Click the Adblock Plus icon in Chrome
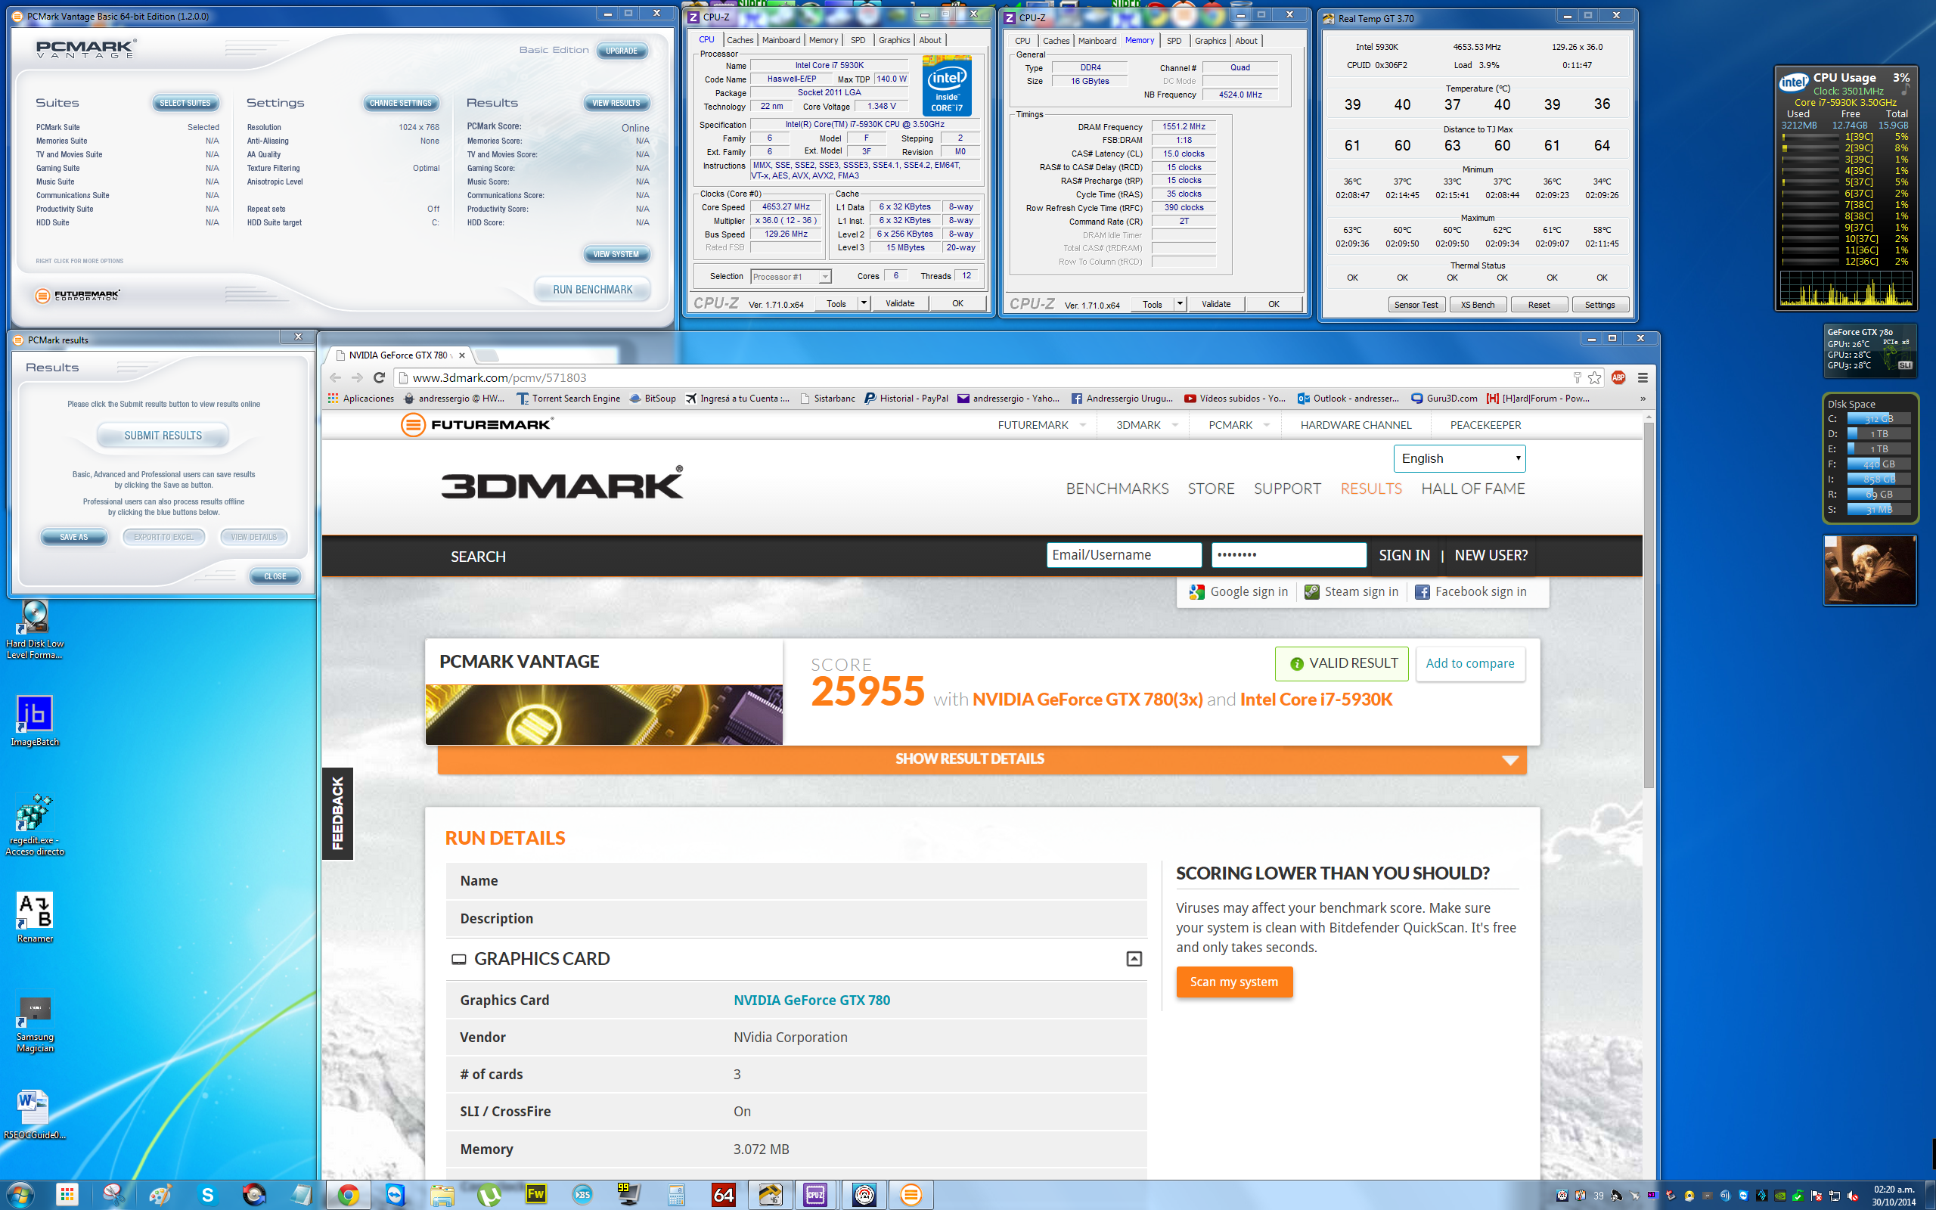Viewport: 1936px width, 1210px height. point(1618,377)
